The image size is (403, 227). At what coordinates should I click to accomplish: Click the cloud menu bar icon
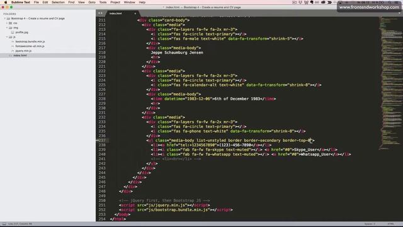[323, 3]
